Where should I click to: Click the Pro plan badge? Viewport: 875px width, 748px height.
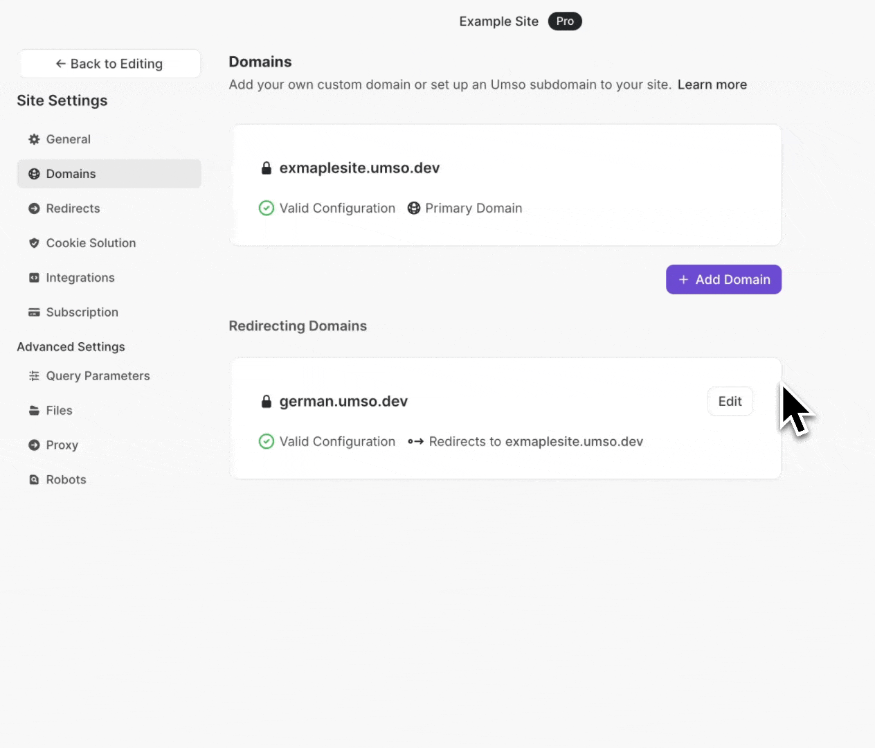[565, 21]
